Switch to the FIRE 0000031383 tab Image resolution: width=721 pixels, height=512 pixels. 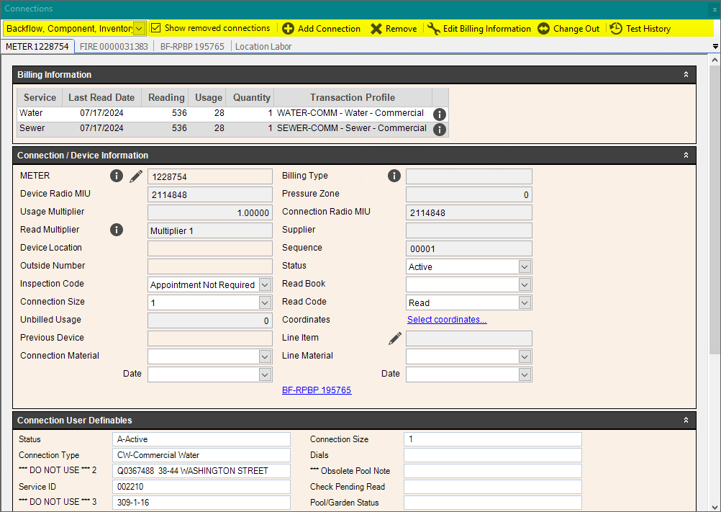point(113,47)
